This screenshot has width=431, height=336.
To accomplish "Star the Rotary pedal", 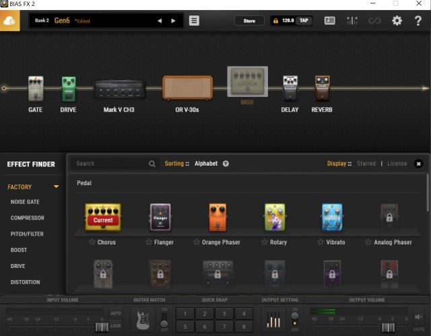I will [x=265, y=242].
